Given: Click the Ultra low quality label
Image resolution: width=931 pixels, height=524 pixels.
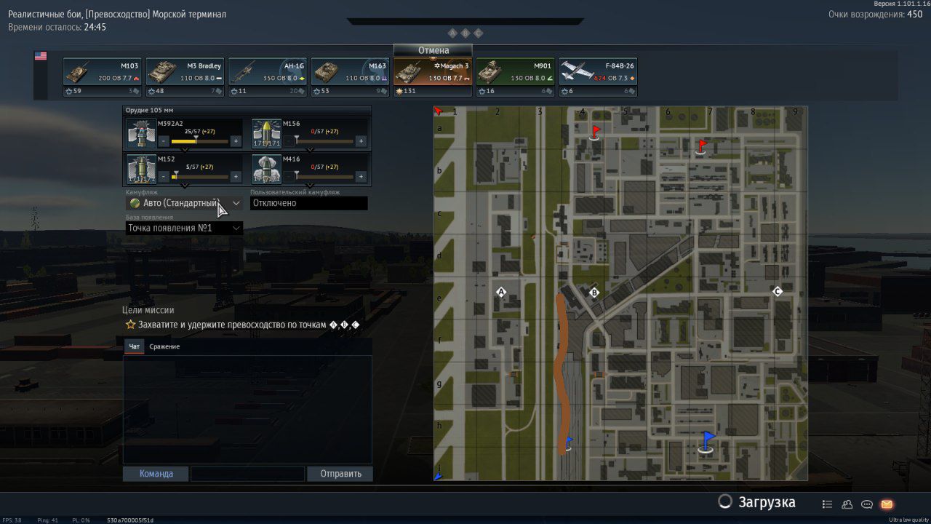Looking at the screenshot, I should tap(909, 520).
